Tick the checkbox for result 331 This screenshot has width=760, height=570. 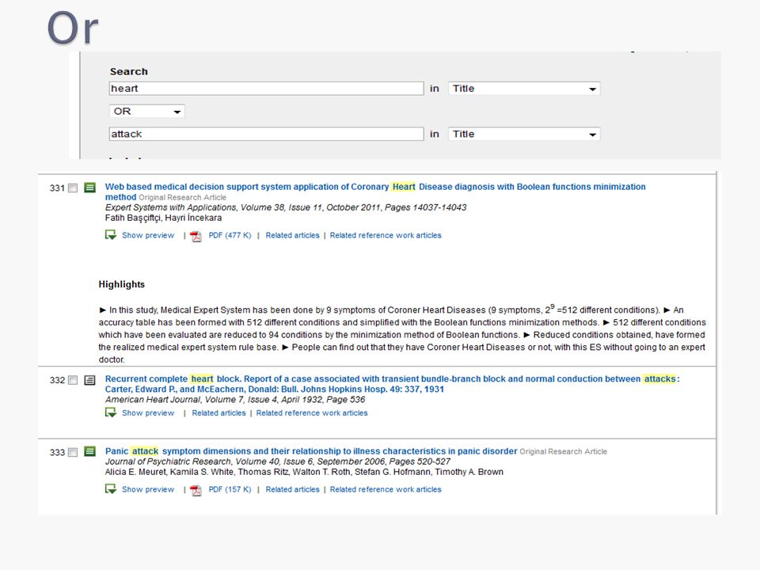click(73, 188)
